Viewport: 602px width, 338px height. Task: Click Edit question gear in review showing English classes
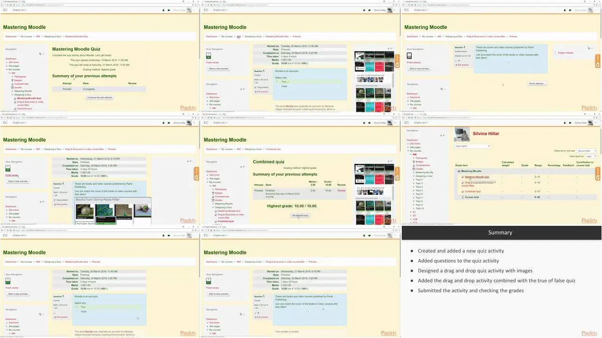point(256,92)
